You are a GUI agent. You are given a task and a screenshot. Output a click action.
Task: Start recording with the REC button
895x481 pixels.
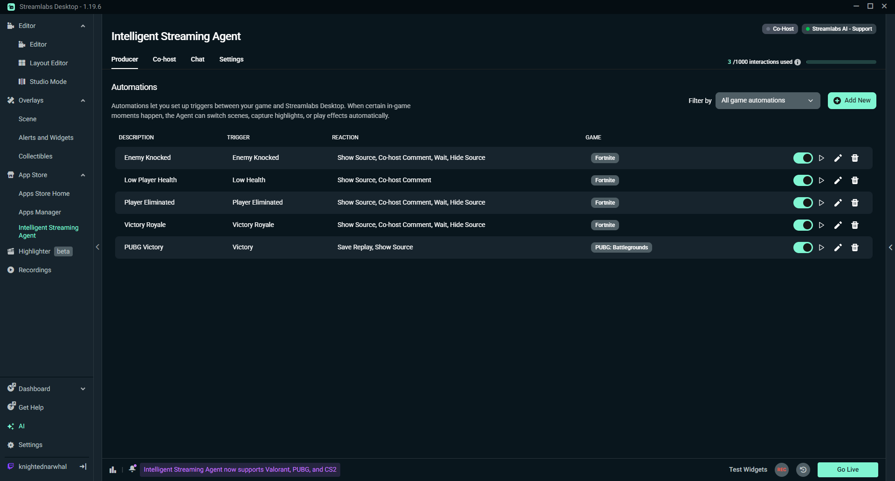click(x=781, y=470)
